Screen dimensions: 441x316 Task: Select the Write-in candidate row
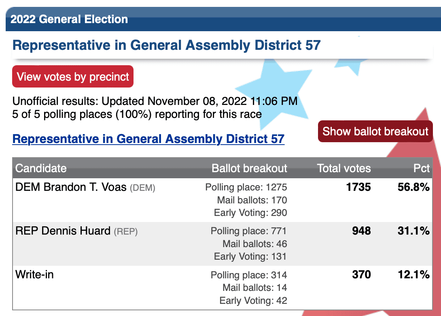[x=222, y=288]
